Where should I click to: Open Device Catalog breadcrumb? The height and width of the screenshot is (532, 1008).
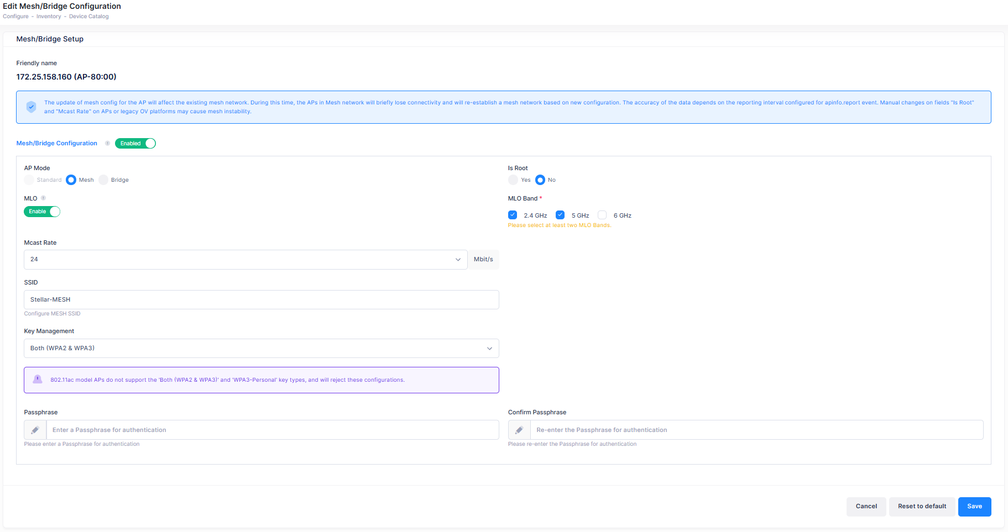pos(88,17)
